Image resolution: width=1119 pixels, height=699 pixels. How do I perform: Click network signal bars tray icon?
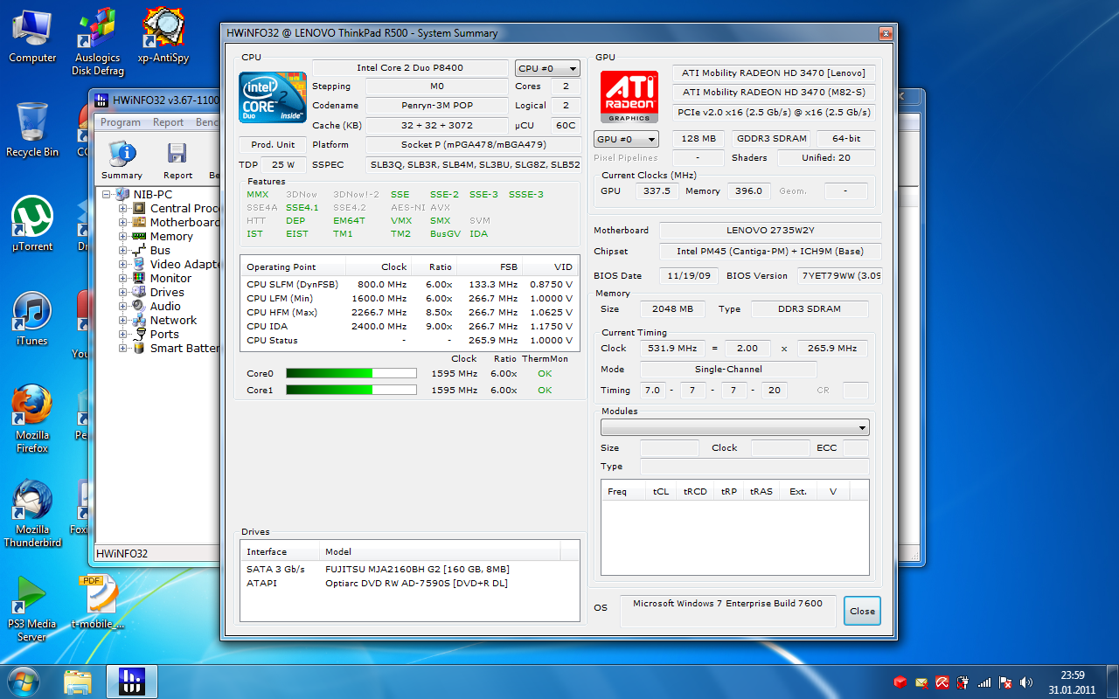pos(984,682)
